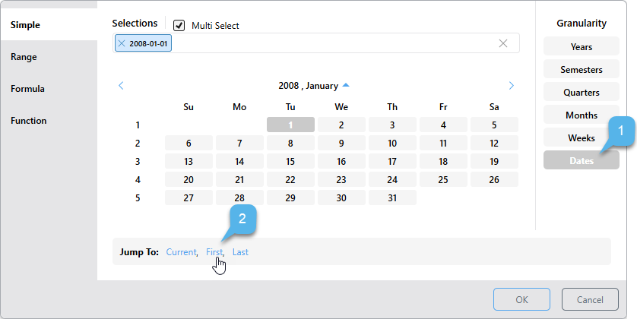Toggle the Multi Select checkbox
Image resolution: width=637 pixels, height=319 pixels.
tap(179, 25)
